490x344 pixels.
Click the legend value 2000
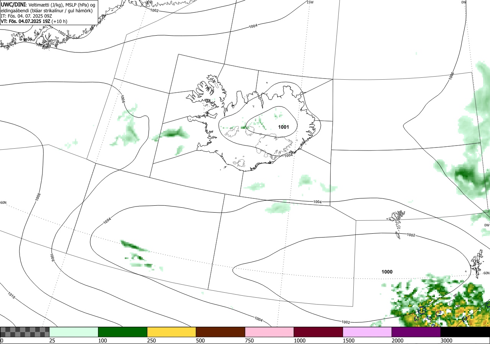coord(398,340)
